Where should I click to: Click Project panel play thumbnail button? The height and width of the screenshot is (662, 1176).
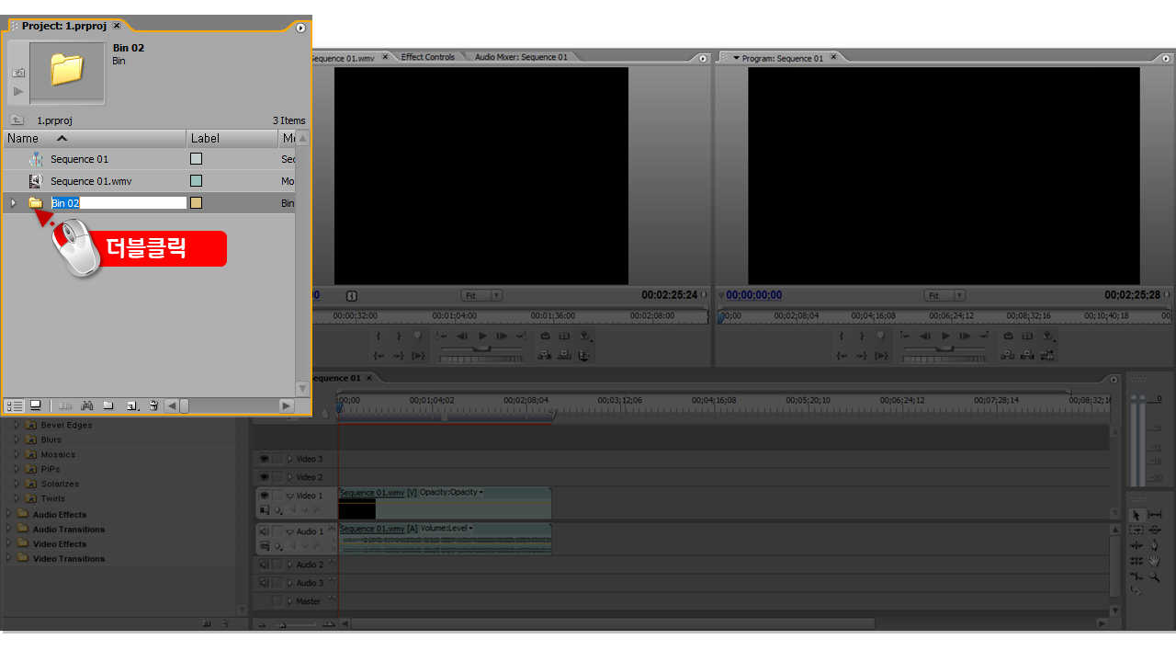click(x=18, y=91)
